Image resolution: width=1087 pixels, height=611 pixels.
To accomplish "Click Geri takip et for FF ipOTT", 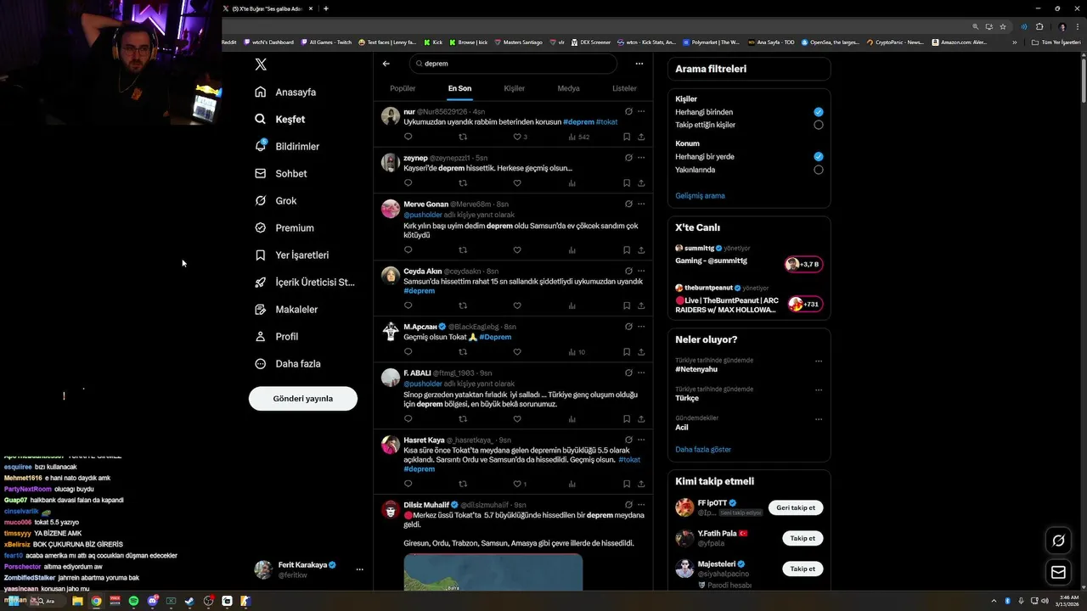I will 796,507.
